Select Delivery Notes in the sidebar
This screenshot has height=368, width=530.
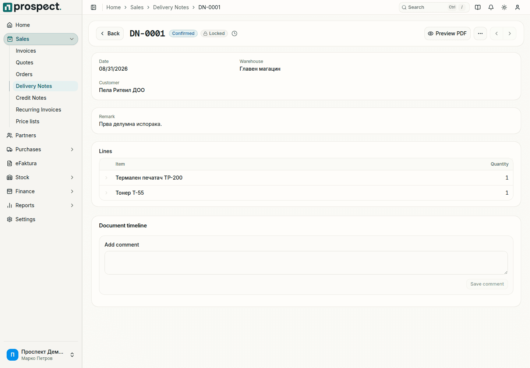pos(45,86)
